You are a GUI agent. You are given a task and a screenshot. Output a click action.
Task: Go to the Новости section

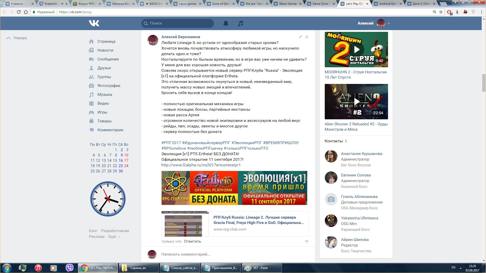105,50
